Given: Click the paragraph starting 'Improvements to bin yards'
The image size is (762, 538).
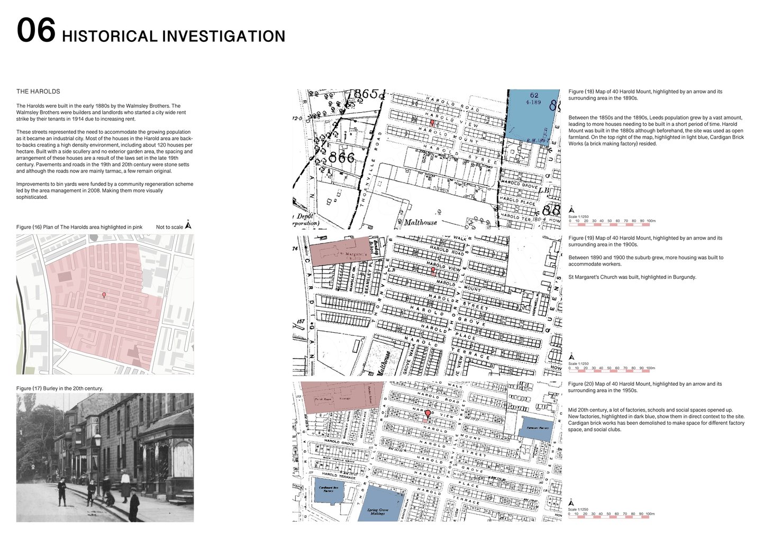Looking at the screenshot, I should click(105, 190).
